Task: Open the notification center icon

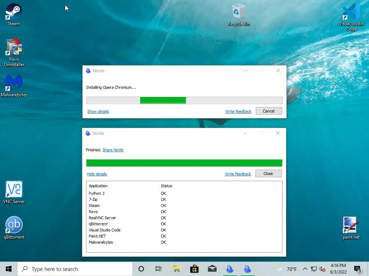Action: [358, 269]
